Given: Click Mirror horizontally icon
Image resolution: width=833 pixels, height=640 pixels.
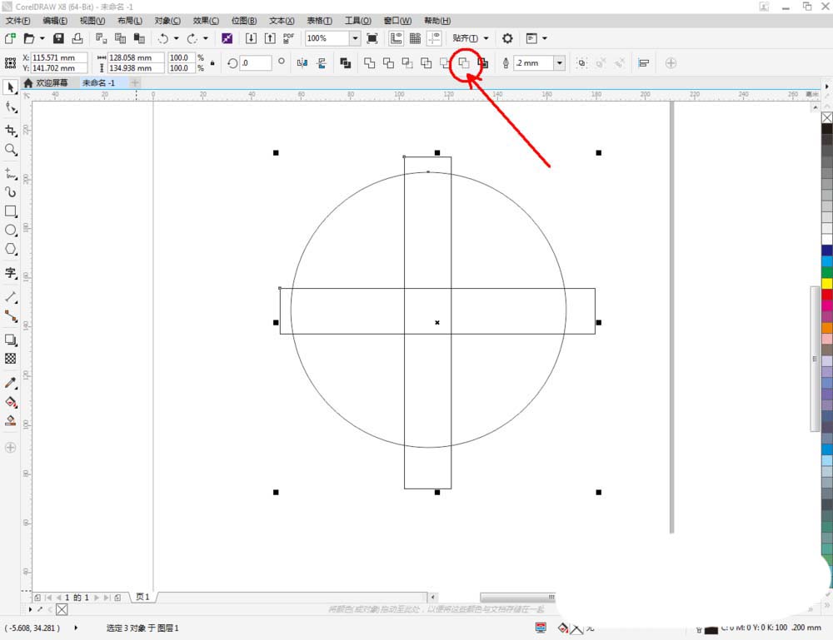Looking at the screenshot, I should click(302, 63).
